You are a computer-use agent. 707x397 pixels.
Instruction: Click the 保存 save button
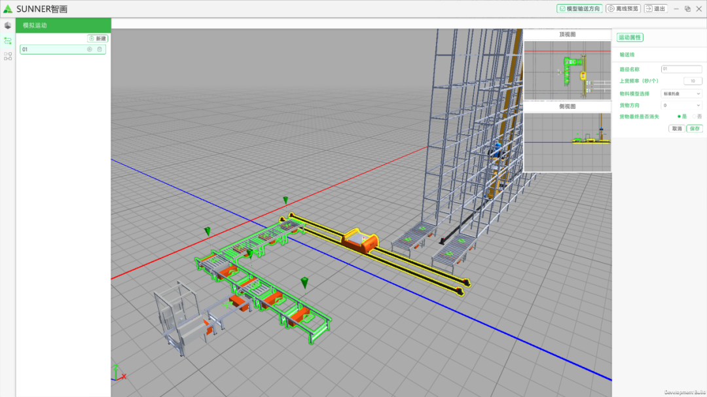click(695, 128)
